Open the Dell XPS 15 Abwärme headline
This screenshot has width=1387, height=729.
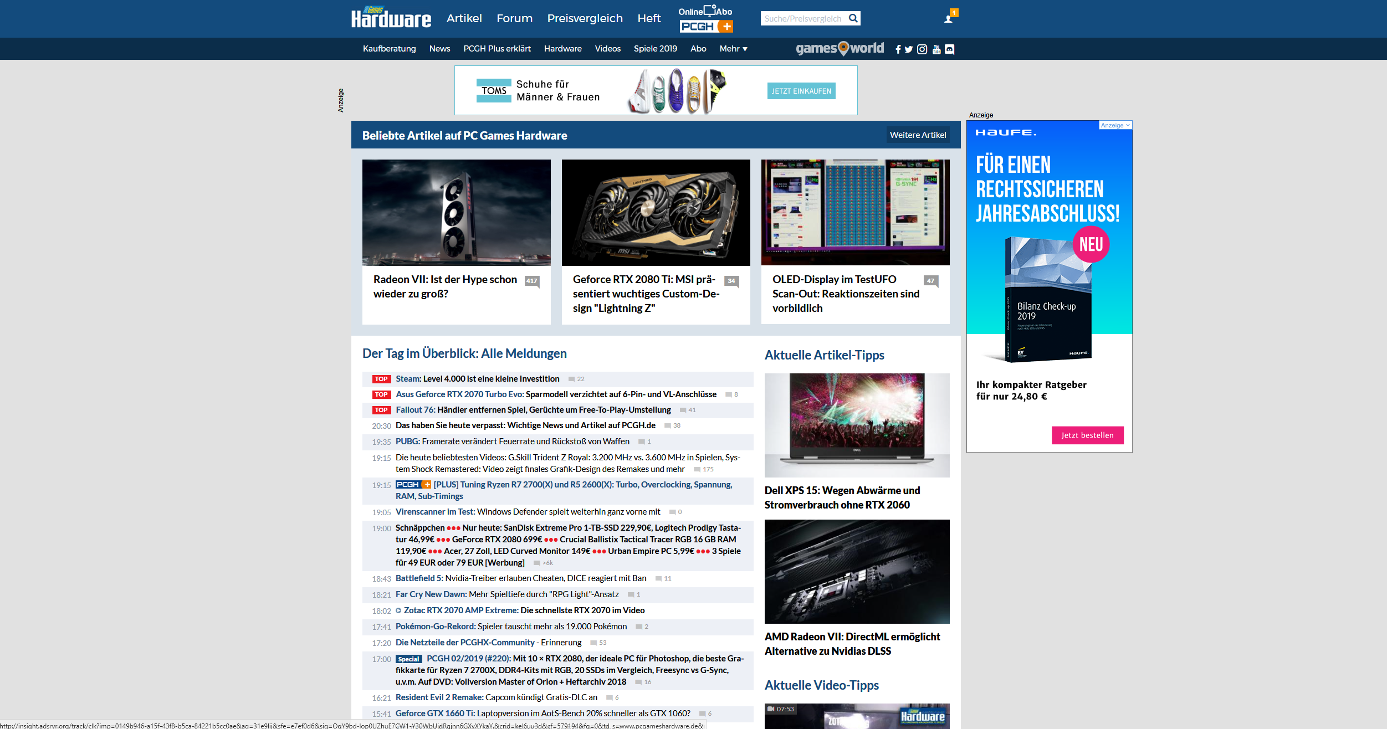coord(842,497)
